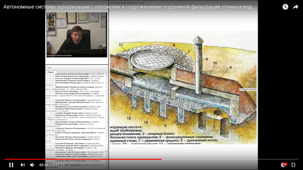
Task: Click label 12 on the diagram
Action: (x=129, y=118)
